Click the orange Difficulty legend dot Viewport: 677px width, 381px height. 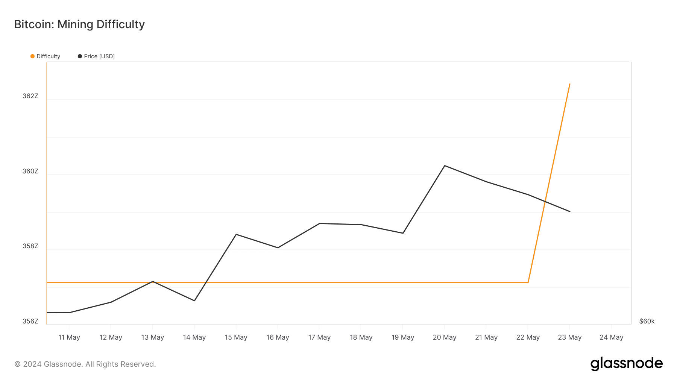pos(32,56)
